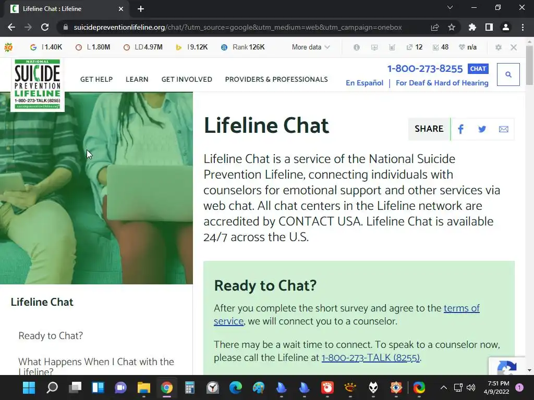Click Semrush links L 1.80M metric
Screen dimensions: 534x400
pyautogui.click(x=93, y=47)
